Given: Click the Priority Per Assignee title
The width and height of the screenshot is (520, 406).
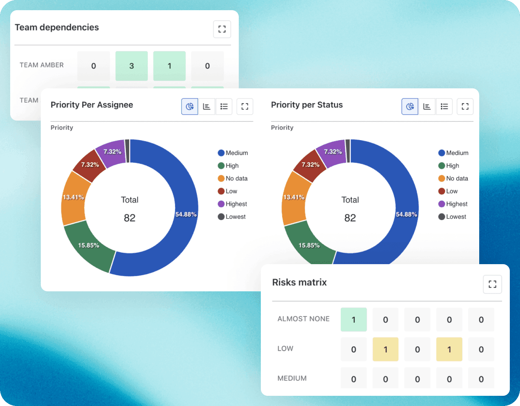Looking at the screenshot, I should coord(92,105).
